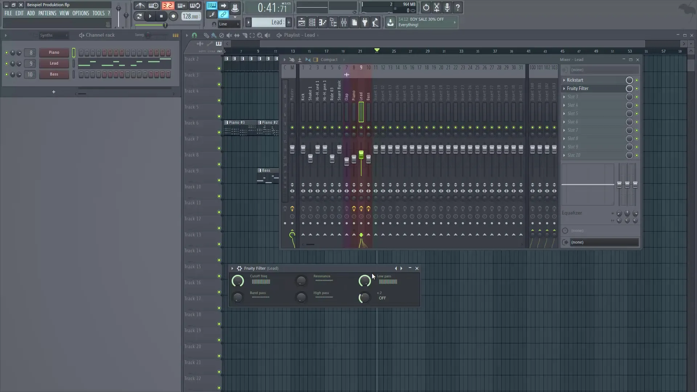This screenshot has height=392, width=697.
Task: Open the Mixer view icon in toolbar
Action: point(343,23)
